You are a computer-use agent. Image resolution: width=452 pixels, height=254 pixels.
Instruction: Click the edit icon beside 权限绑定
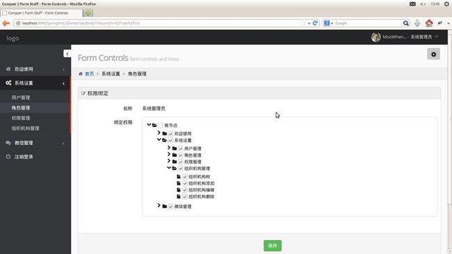(83, 93)
